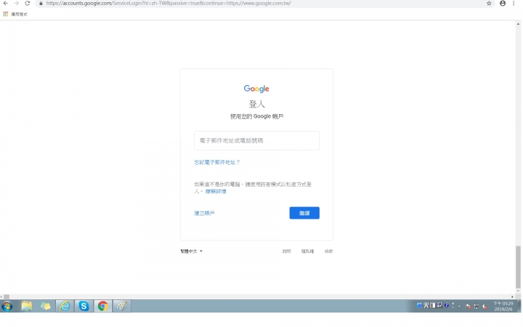Viewport: 523px width, 327px height.
Task: Reload the page with the refresh icon
Action: [28, 4]
